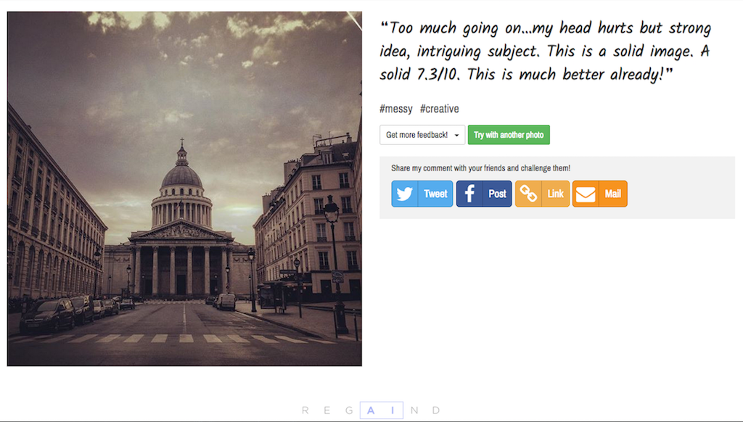Click the green 'Try with another photo' button

click(509, 135)
